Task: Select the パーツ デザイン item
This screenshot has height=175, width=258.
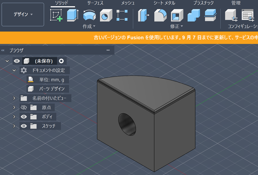Action: tap(48, 89)
